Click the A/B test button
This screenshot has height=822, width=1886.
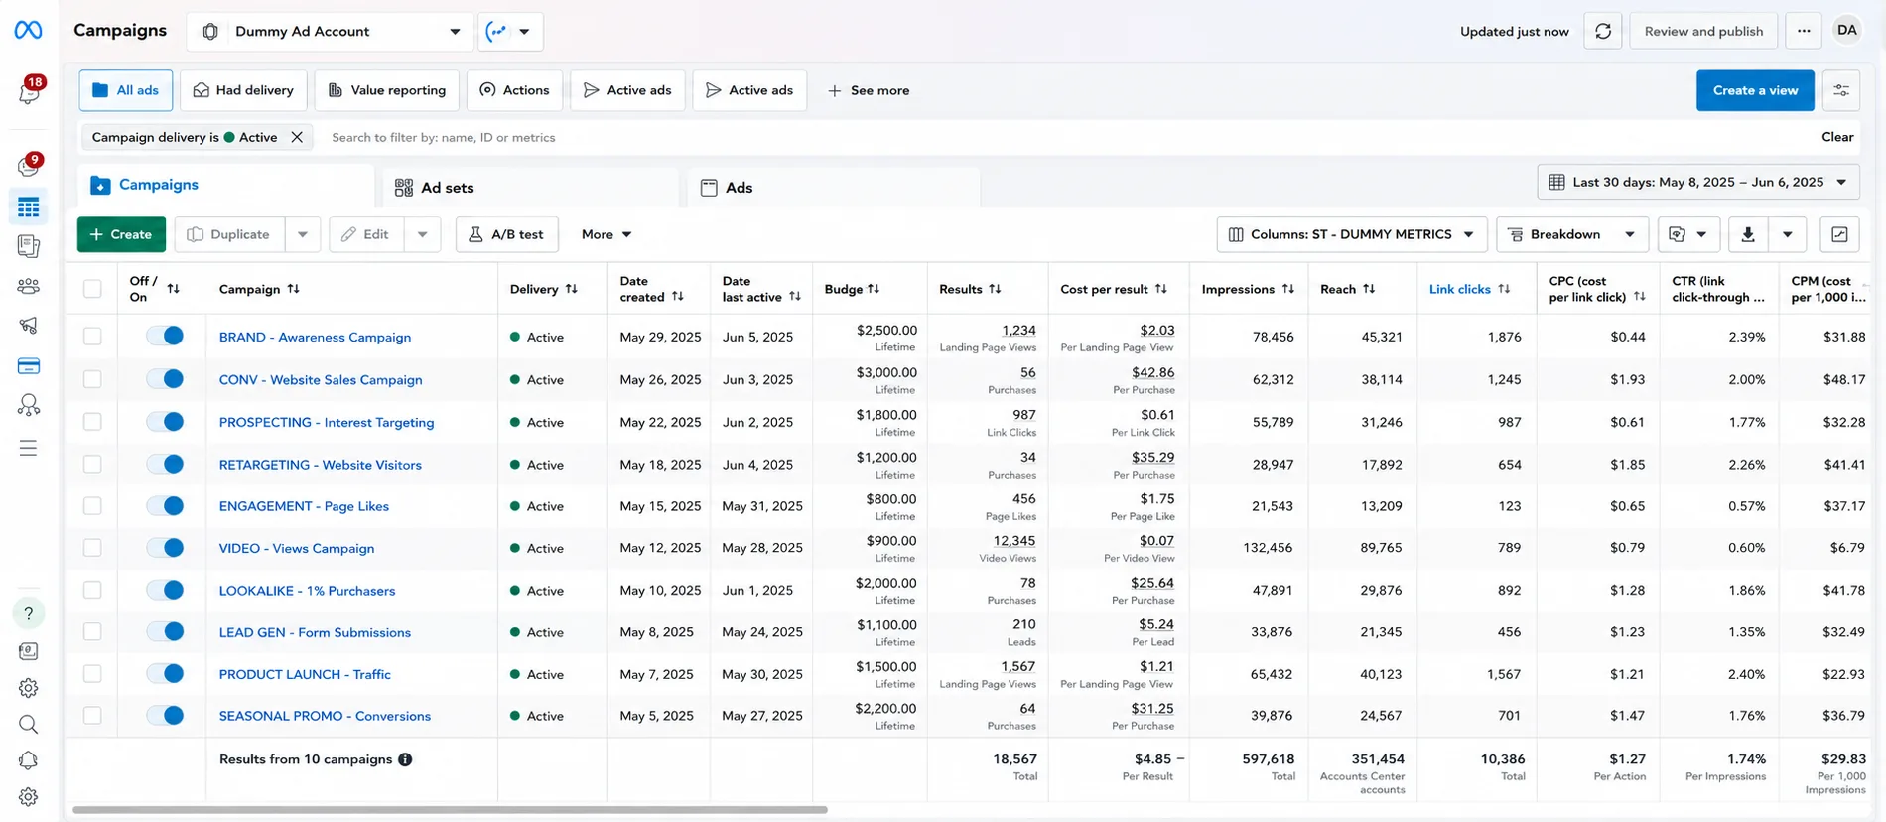tap(506, 234)
